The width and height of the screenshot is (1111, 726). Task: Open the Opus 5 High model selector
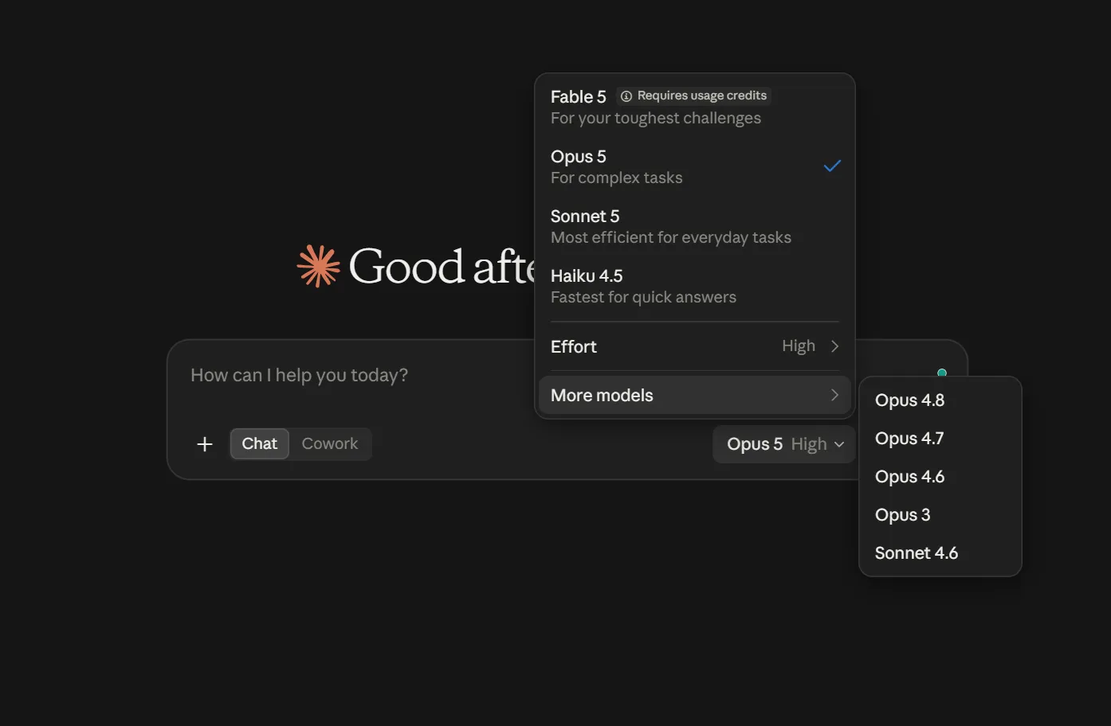click(x=784, y=444)
